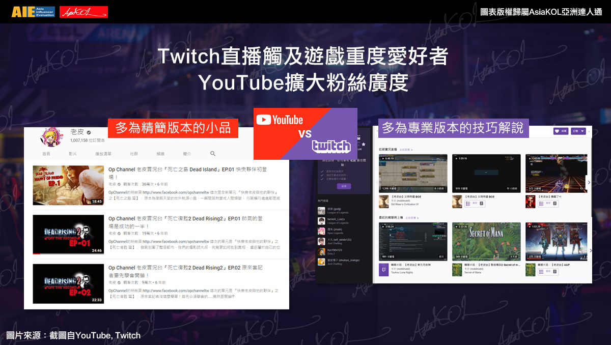Screen dimensions: 611x345
Task: Click the YouTube logo in the center banner
Action: [x=279, y=120]
